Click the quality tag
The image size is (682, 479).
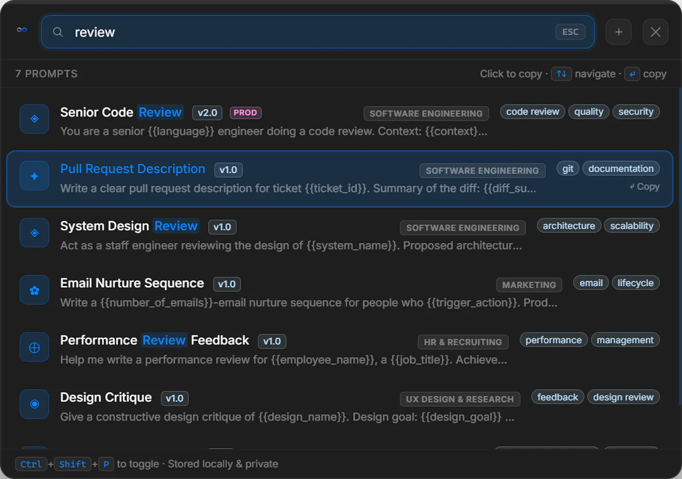tap(589, 112)
